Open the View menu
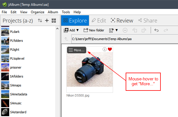 pos(24,12)
